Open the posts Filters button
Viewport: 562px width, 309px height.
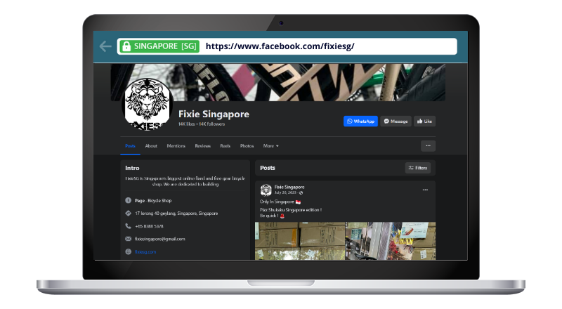[x=418, y=168]
